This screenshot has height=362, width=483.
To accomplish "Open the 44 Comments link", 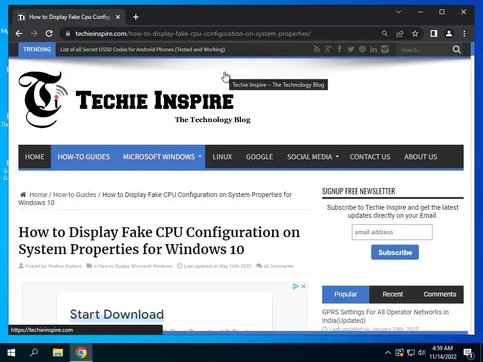I will tap(278, 266).
